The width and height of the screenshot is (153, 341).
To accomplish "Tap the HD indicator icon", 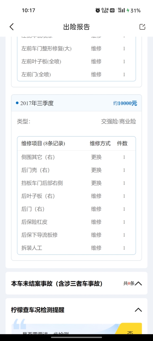I will [x=112, y=10].
